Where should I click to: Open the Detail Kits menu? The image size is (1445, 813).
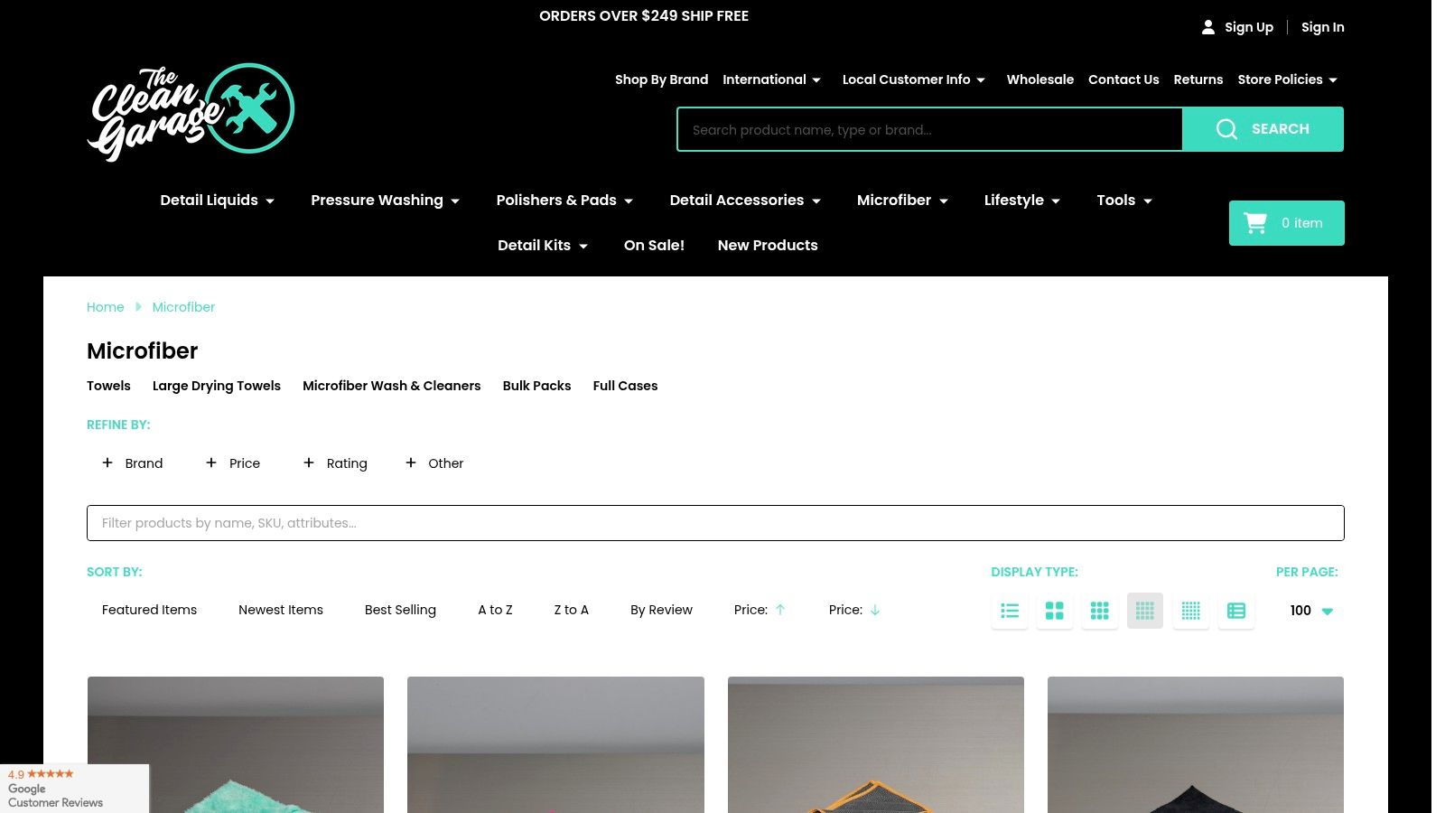(x=543, y=246)
